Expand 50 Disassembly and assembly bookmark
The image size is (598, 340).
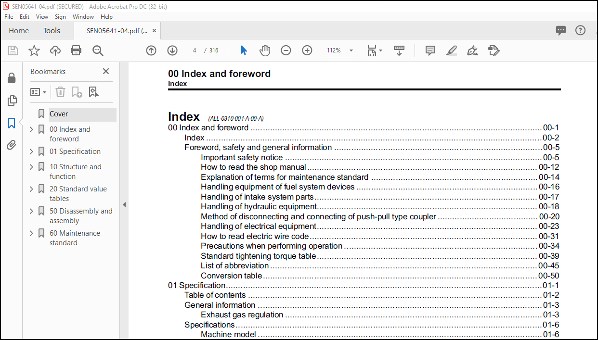pos(31,211)
